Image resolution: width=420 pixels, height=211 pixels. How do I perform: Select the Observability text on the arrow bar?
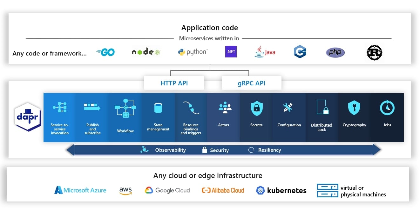[x=170, y=150]
